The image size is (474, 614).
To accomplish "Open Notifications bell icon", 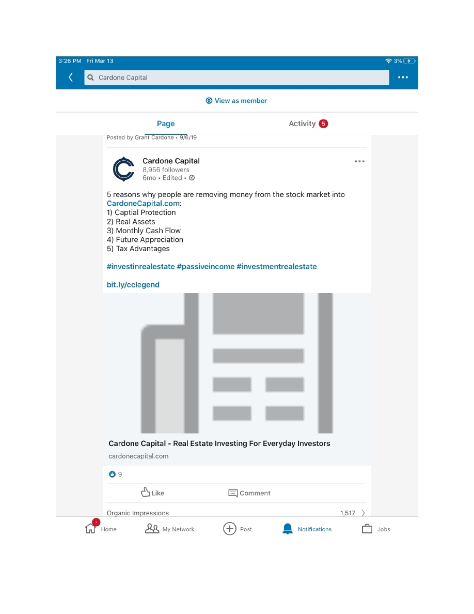I will click(288, 529).
